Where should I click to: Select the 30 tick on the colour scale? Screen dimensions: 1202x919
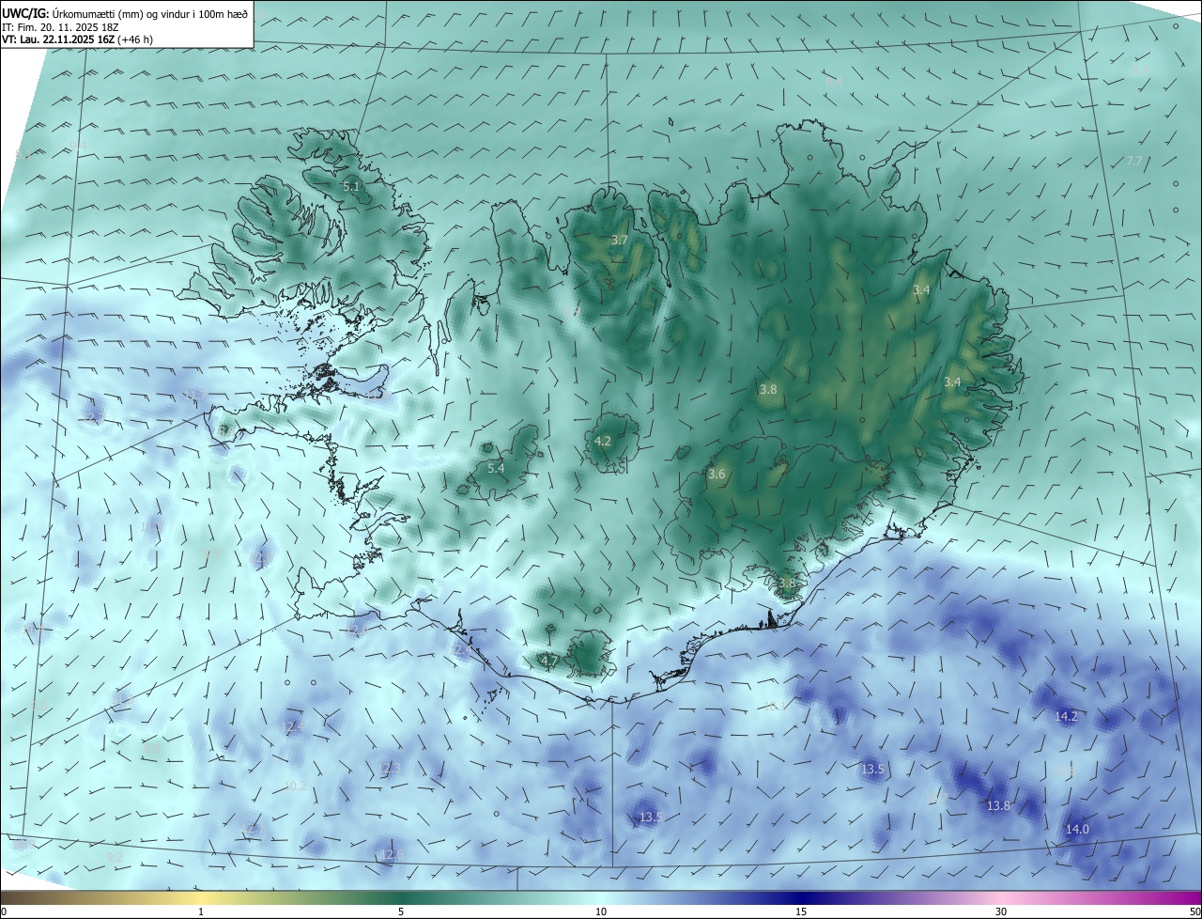(1001, 911)
